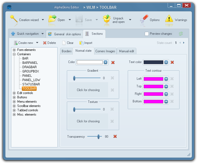This screenshot has width=197, height=163.
Task: Click the AlphaSkins app icon in title bar
Action: [x=9, y=7]
